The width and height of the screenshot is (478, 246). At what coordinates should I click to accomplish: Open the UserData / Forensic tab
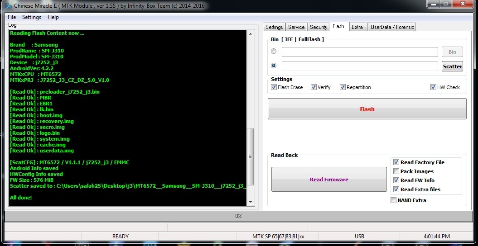(392, 27)
